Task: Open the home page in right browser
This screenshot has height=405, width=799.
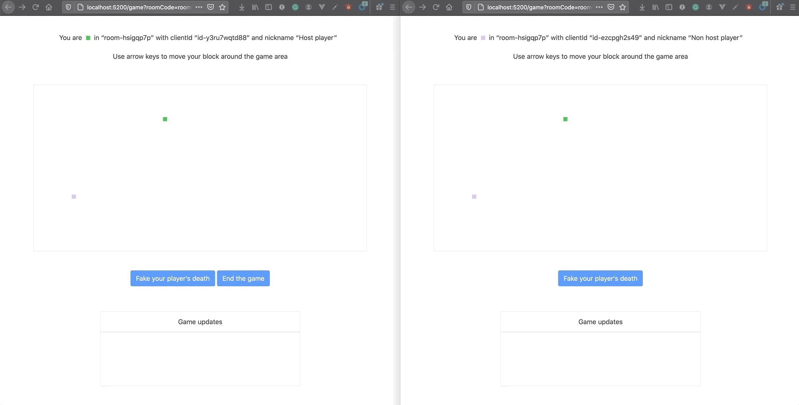Action: [449, 7]
